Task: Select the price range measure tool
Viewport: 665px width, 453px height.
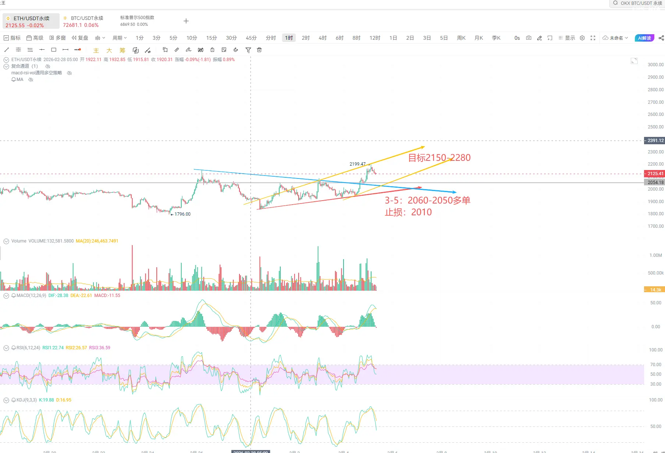Action: (x=65, y=50)
